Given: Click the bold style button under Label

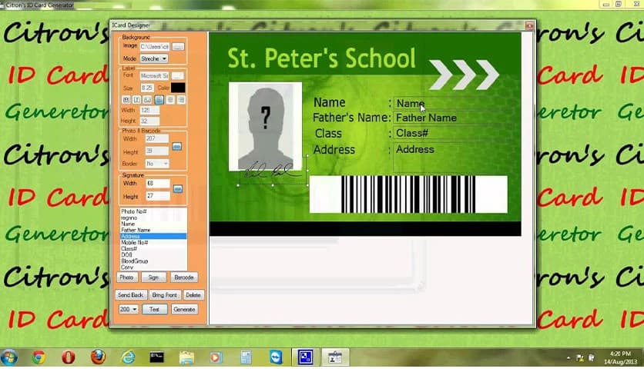Looking at the screenshot, I should (126, 100).
